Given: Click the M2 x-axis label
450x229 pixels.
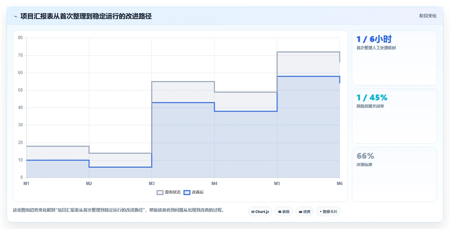Looking at the screenshot, I should [x=89, y=183].
